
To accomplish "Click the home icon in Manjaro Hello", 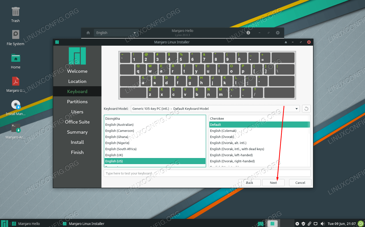I will (88, 33).
